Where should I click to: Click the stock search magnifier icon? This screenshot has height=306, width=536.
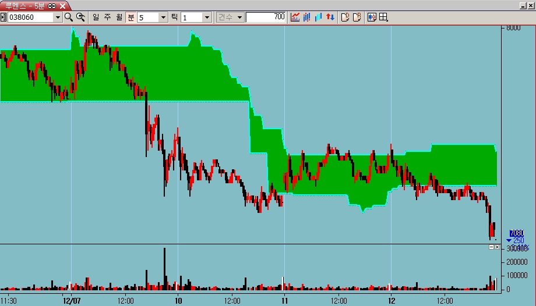point(69,17)
